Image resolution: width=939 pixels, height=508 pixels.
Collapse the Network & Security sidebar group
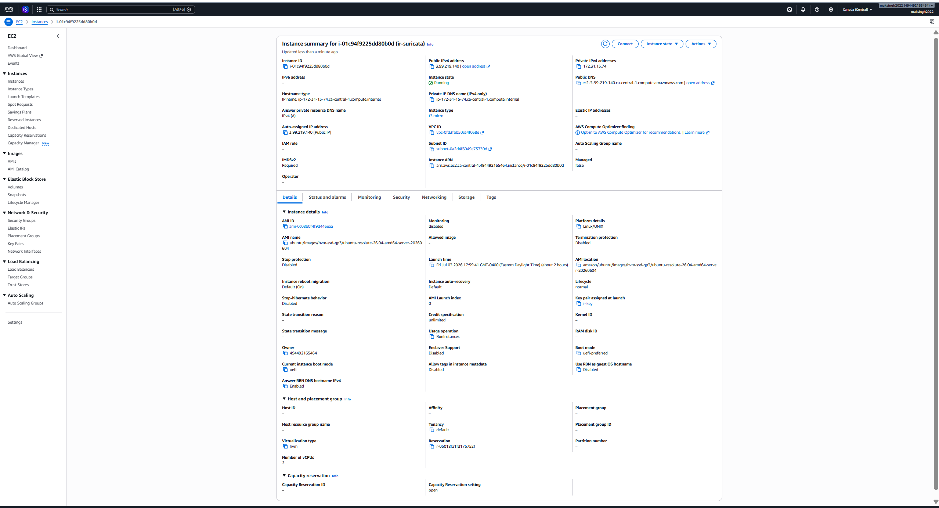tap(4, 213)
